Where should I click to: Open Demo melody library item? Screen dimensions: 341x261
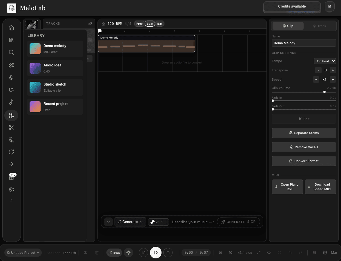[x=55, y=49]
